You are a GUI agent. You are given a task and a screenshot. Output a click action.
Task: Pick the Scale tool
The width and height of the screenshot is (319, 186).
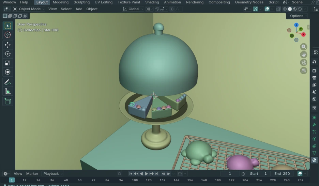8,63
